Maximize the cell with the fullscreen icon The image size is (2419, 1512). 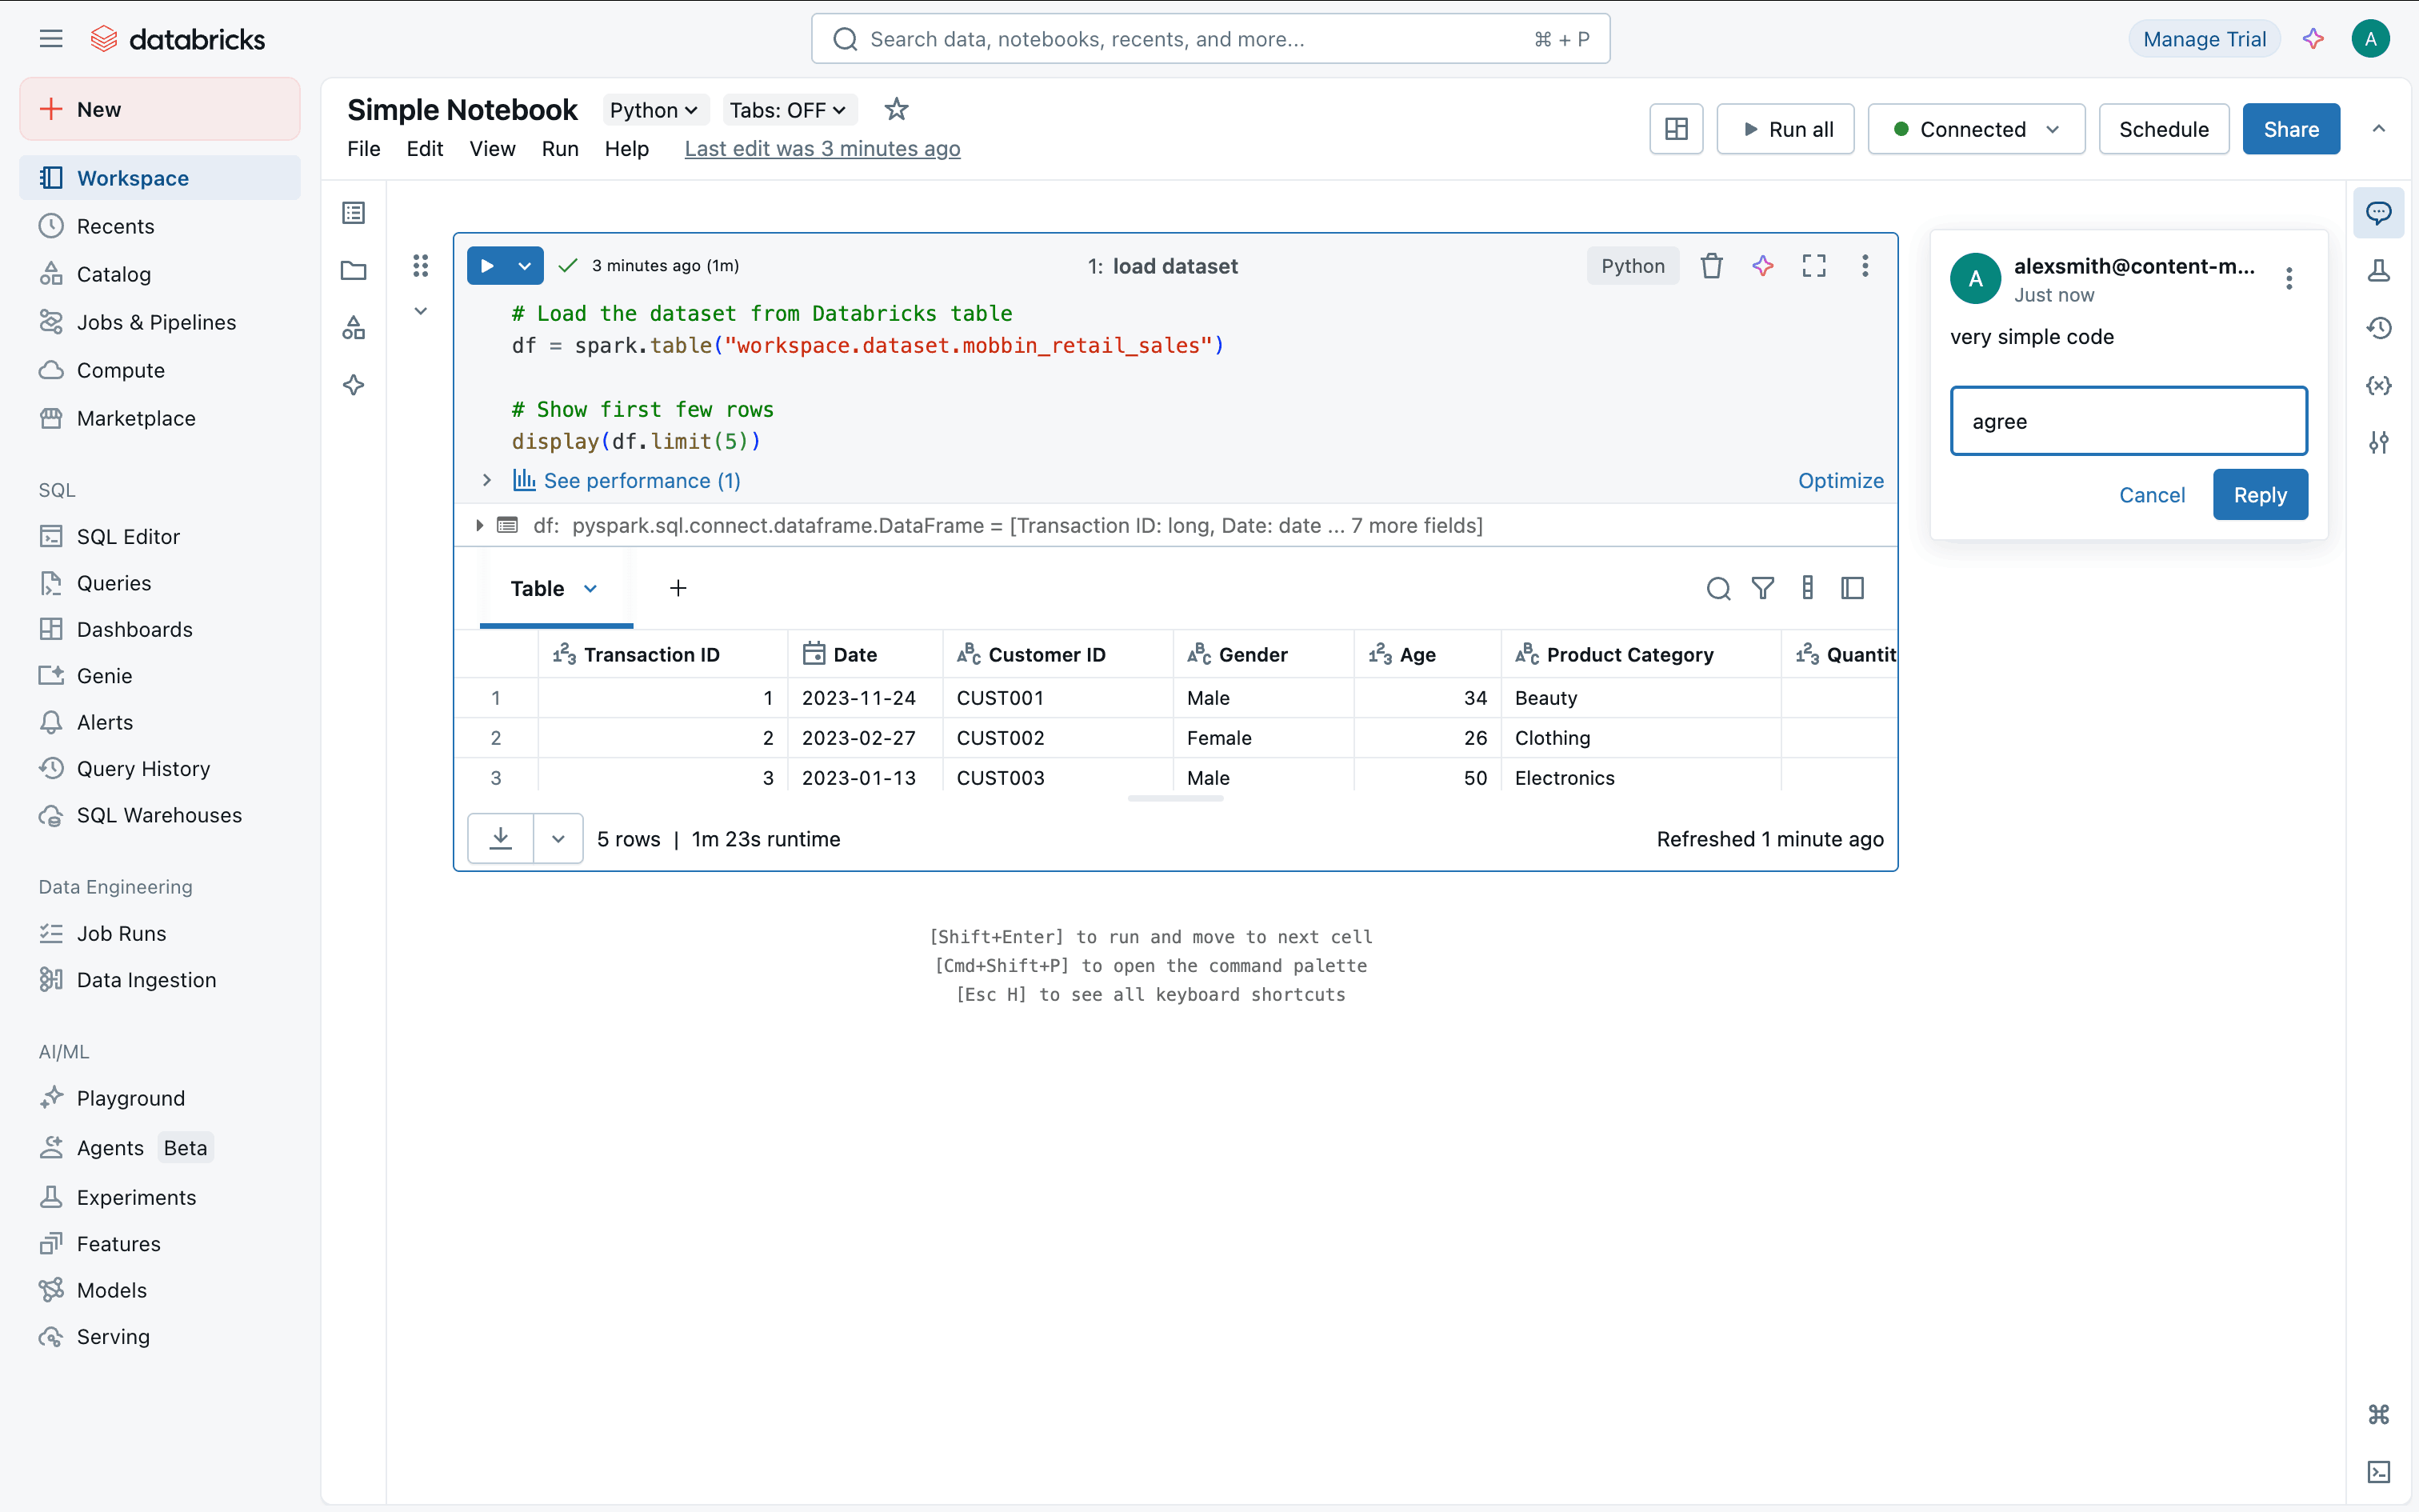coord(1813,266)
